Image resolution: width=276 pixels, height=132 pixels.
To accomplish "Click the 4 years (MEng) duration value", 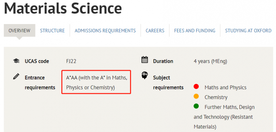I will (x=210, y=61).
